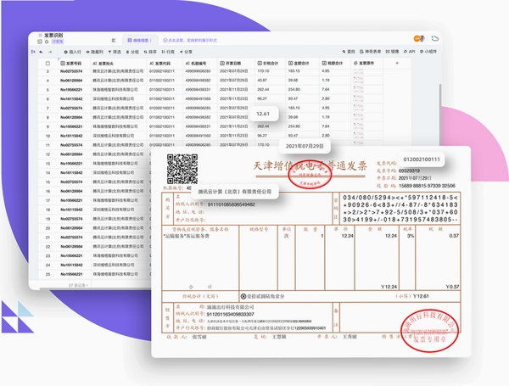Tick the select-all checkbox in header
The height and width of the screenshot is (386, 509).
[x=48, y=64]
